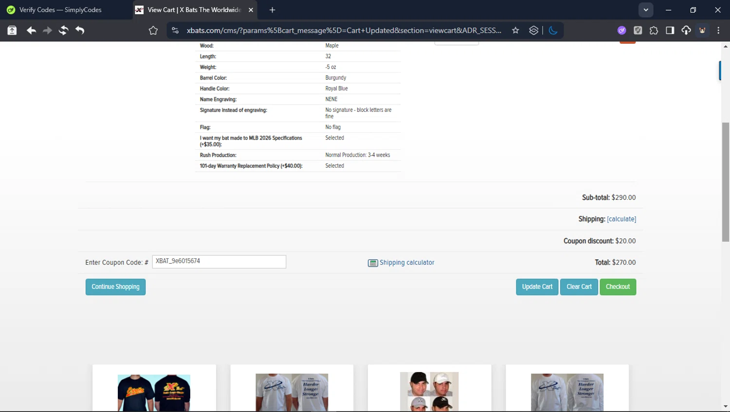Click the Coupon discount $20.00 text
The width and height of the screenshot is (730, 412).
(x=600, y=241)
